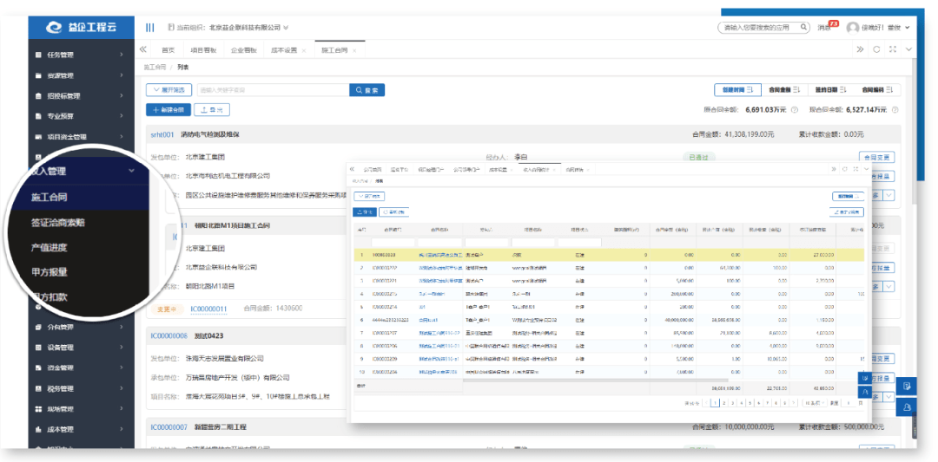Click the keyword search input field
The width and height of the screenshot is (938, 462).
(273, 90)
